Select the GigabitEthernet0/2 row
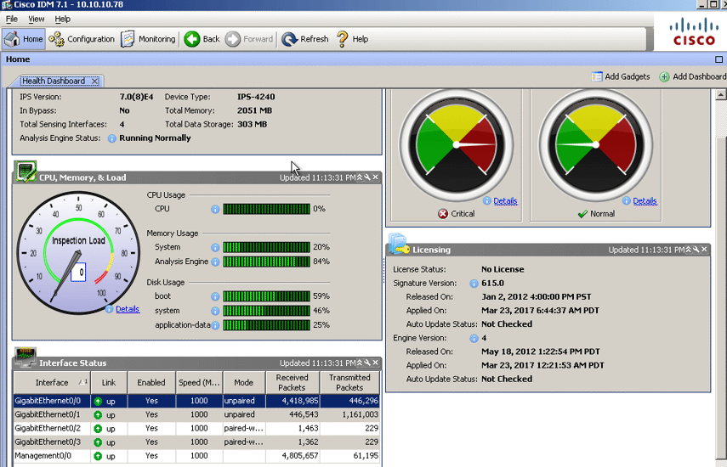727x467 pixels. coord(196,429)
